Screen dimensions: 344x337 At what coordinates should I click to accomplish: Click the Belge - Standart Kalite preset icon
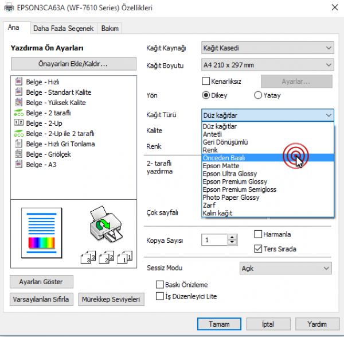[x=19, y=92]
